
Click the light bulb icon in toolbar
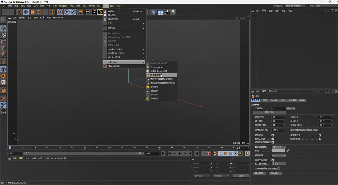pos(173,12)
